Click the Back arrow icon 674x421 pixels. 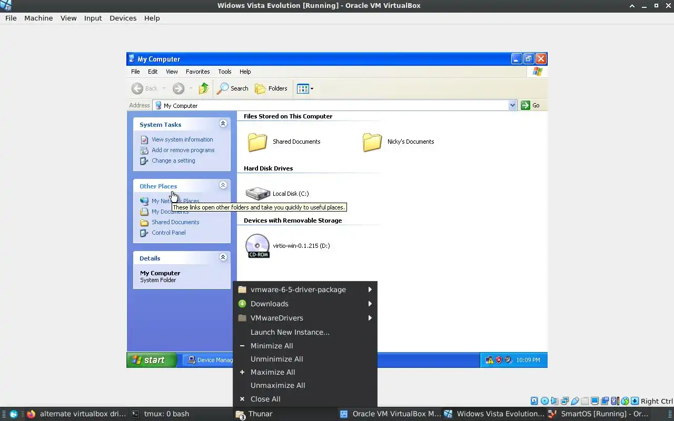[x=137, y=88]
